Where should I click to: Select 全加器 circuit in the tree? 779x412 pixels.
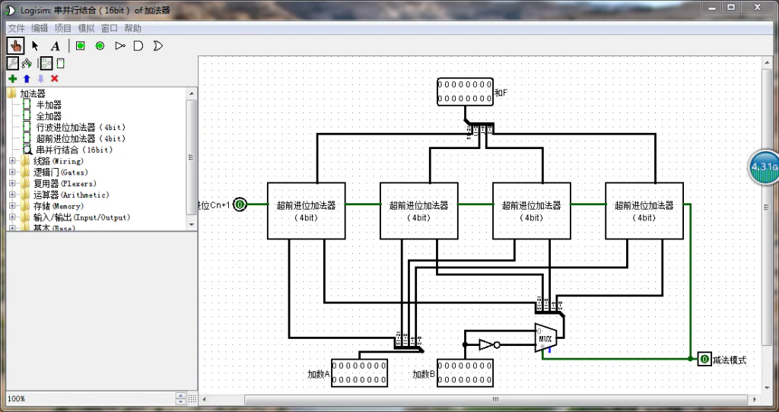click(x=49, y=116)
